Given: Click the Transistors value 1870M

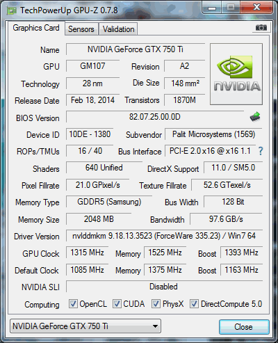Looking at the screenshot, I should (184, 100).
